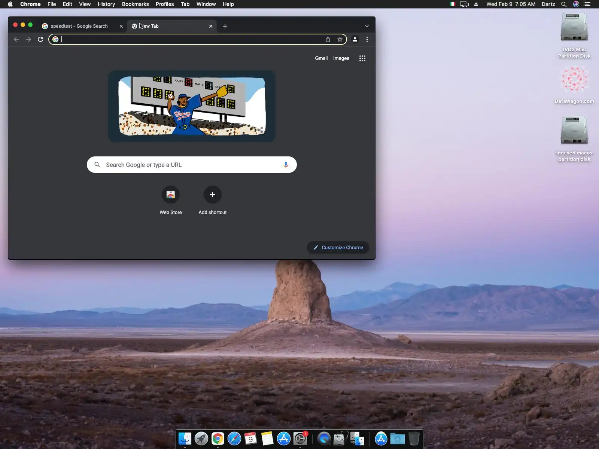Bookmark this tab with the star icon
The width and height of the screenshot is (599, 449).
(x=340, y=39)
